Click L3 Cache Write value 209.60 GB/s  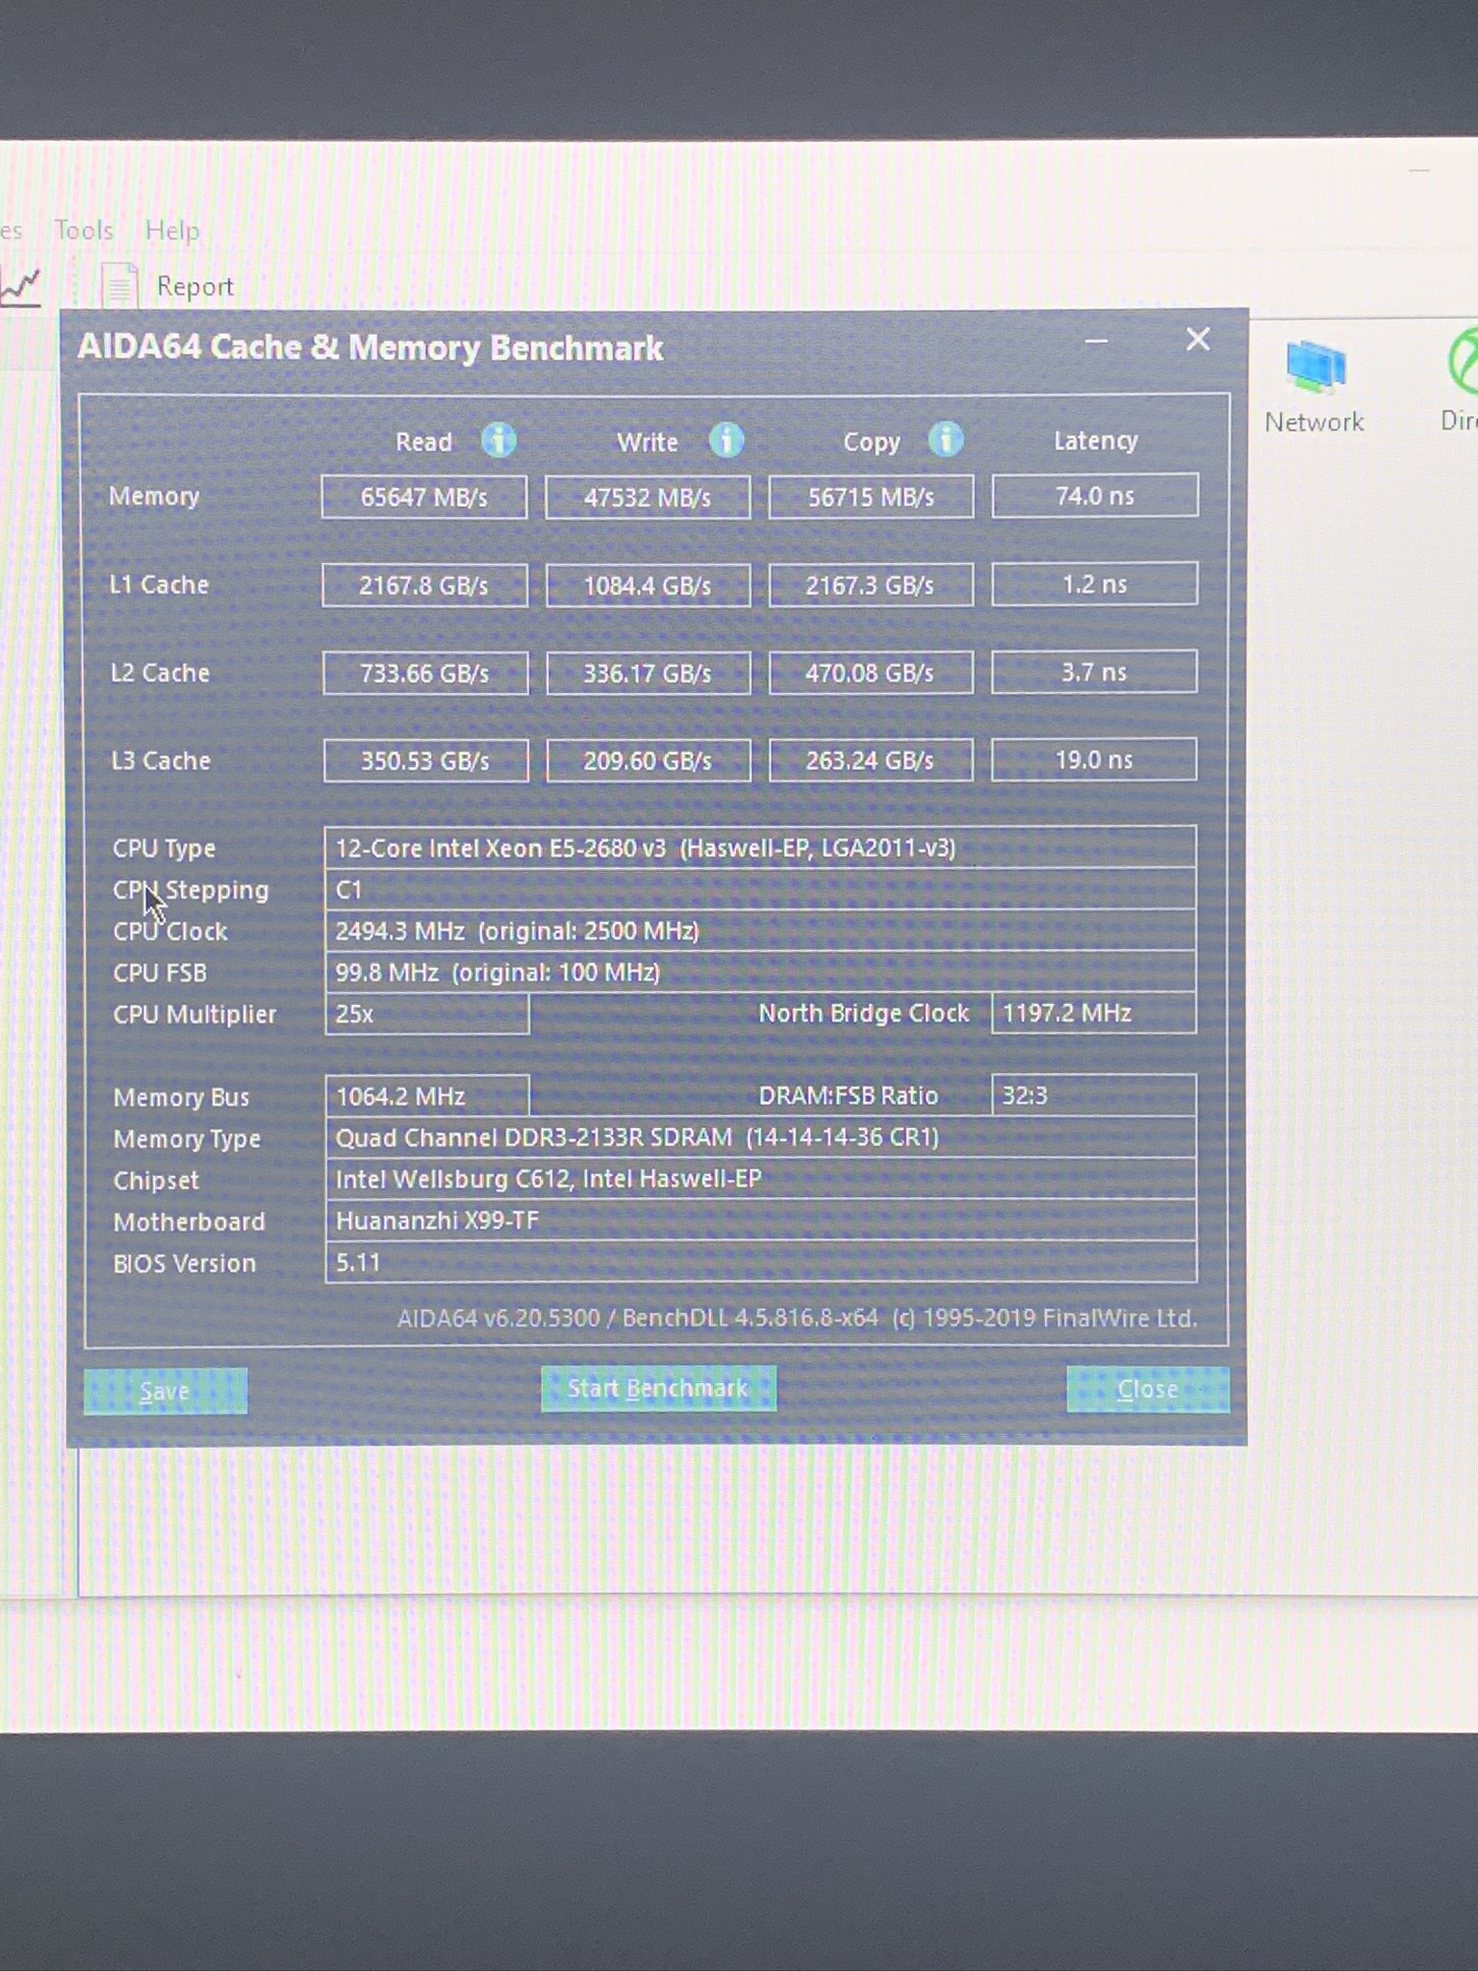coord(648,761)
